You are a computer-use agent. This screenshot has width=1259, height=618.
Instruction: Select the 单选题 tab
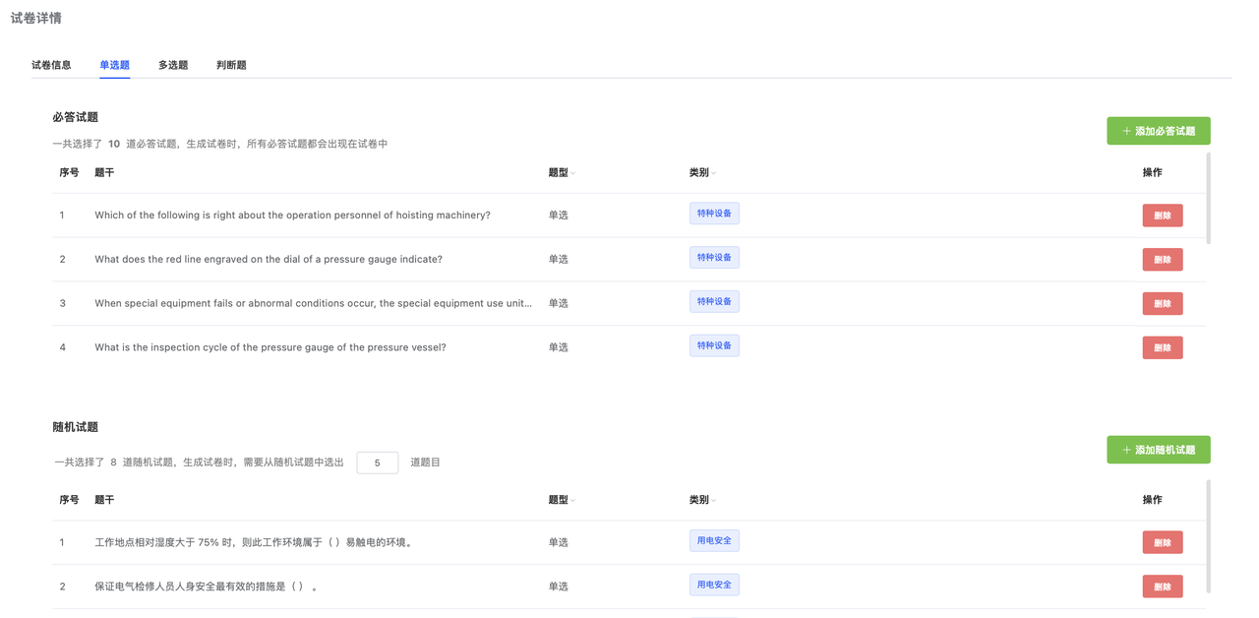coord(114,65)
